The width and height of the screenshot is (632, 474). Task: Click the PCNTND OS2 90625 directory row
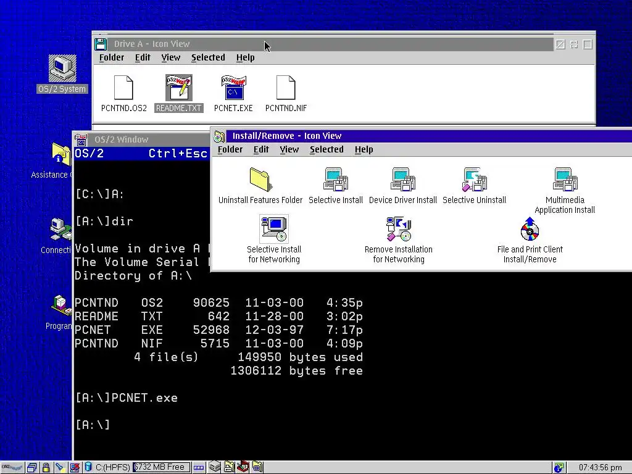pyautogui.click(x=218, y=302)
